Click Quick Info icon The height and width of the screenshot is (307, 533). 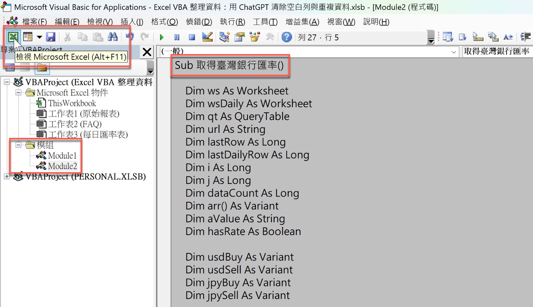[478, 37]
